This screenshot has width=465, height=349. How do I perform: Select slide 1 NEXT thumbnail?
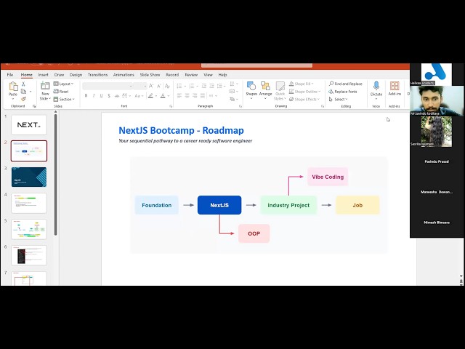click(29, 125)
